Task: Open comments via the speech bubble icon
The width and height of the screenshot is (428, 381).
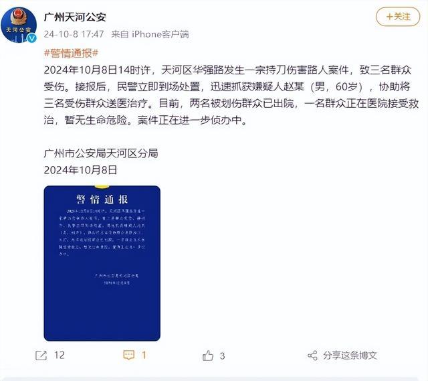Action: coord(129,355)
